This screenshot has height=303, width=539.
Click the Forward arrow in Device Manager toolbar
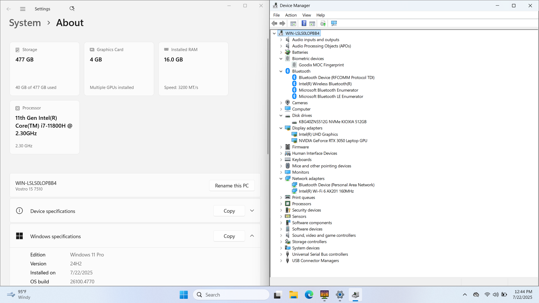(282, 24)
